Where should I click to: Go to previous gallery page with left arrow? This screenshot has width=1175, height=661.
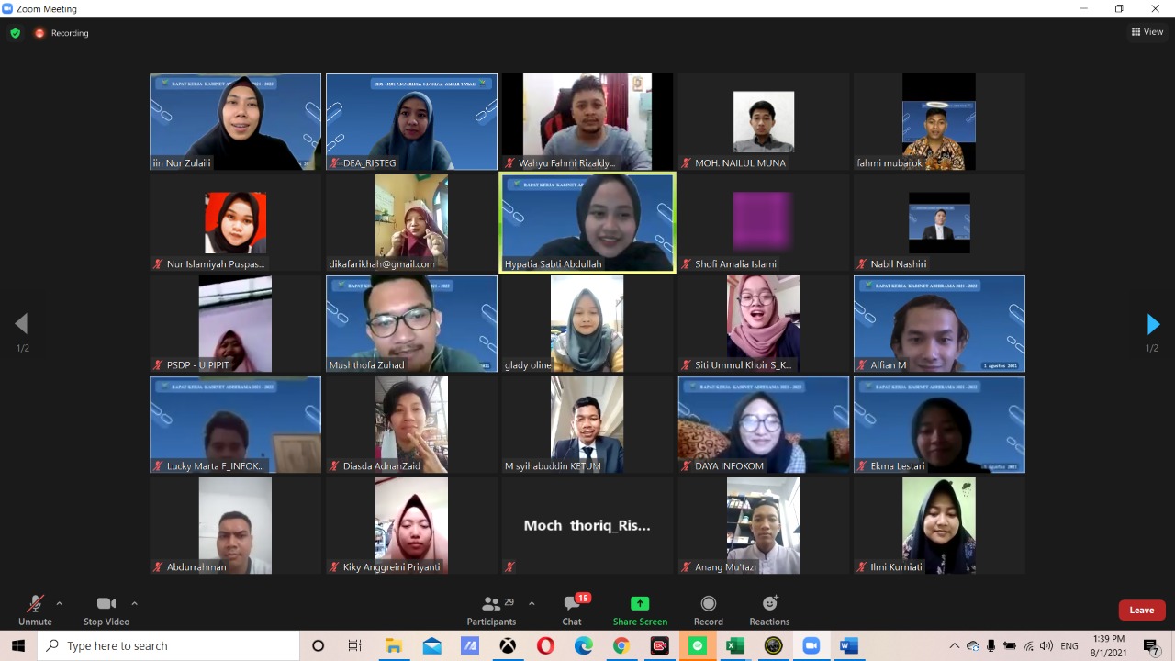point(21,324)
